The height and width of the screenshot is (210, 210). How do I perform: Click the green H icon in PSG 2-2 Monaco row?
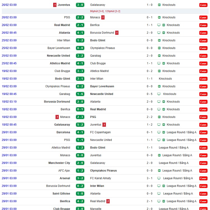tap(159, 17)
